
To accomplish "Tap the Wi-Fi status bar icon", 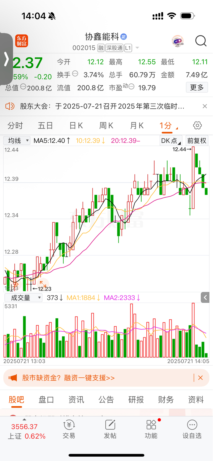I will point(172,16).
